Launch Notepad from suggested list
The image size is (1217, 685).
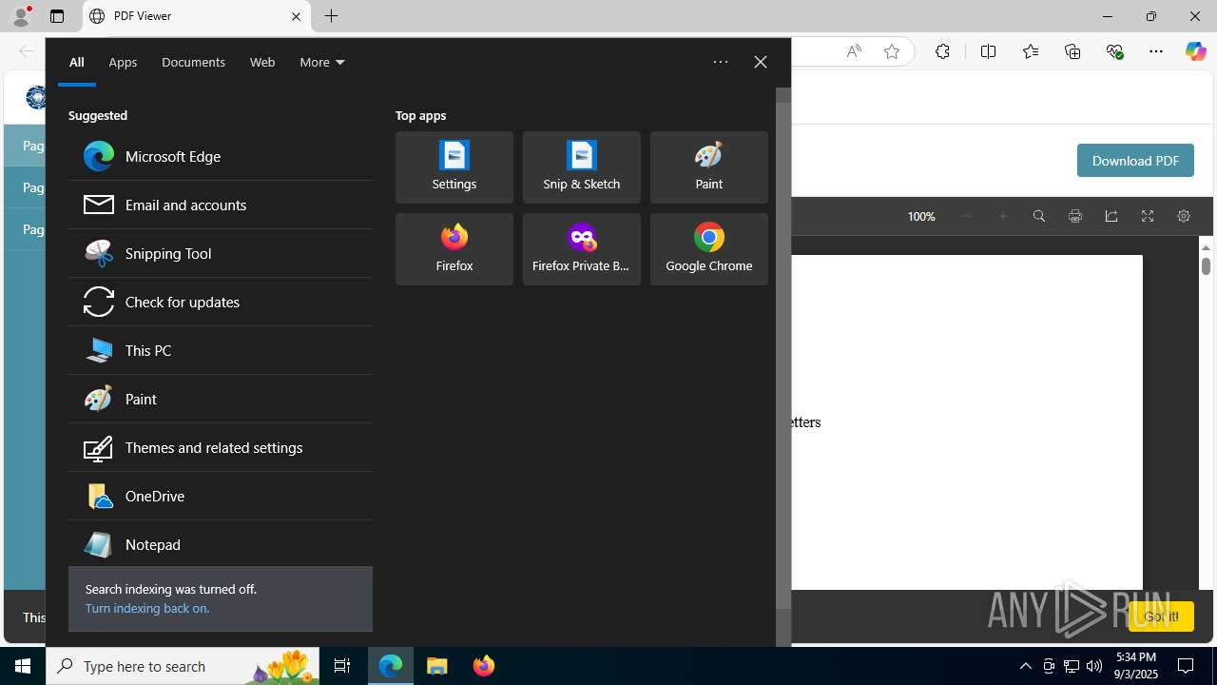[220, 544]
